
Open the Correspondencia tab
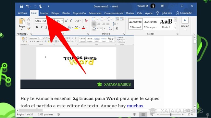coord(114,13)
